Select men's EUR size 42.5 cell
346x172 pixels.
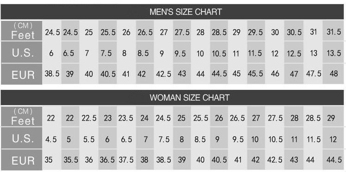[x=164, y=74]
